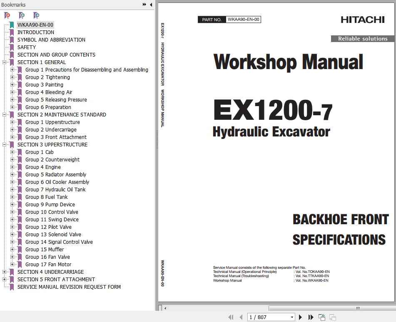The image size is (396, 322).
Task: Click the bookmark icon beside Group 4 Engine
Action: (x=20, y=167)
